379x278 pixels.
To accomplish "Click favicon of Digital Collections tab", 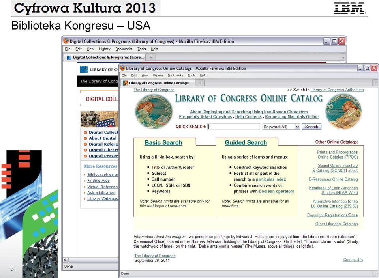I will [69, 58].
